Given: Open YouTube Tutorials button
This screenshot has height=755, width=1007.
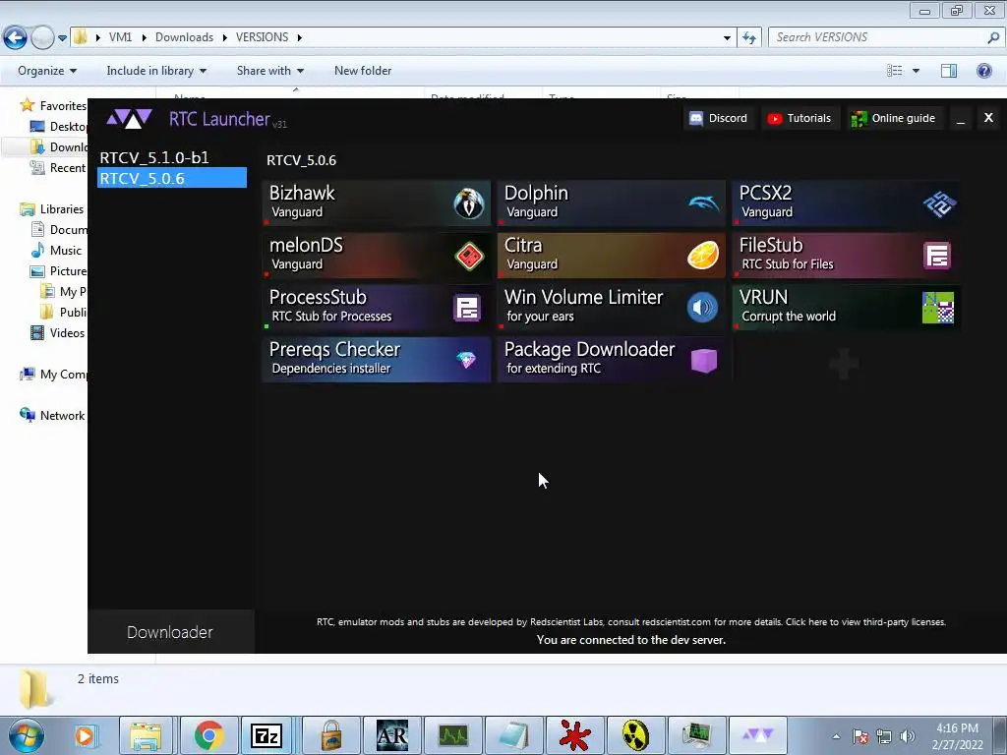Looking at the screenshot, I should tap(800, 118).
